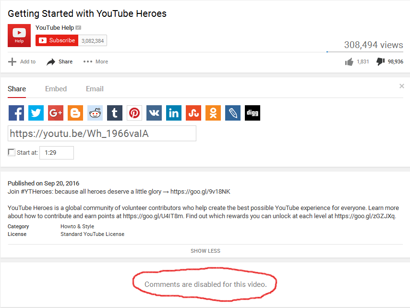Click the #YTHeroes hashtag text
This screenshot has height=308, width=410.
[37, 192]
